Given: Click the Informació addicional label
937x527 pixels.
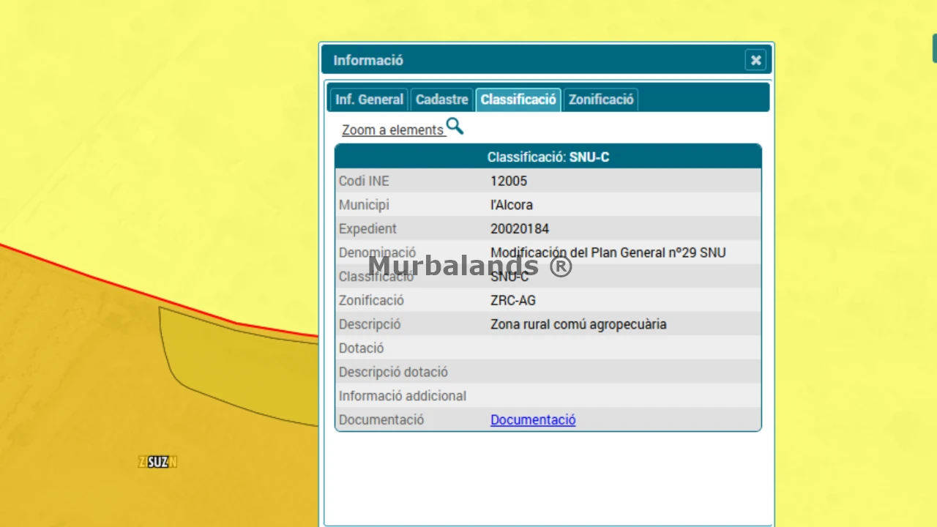Looking at the screenshot, I should pos(403,396).
